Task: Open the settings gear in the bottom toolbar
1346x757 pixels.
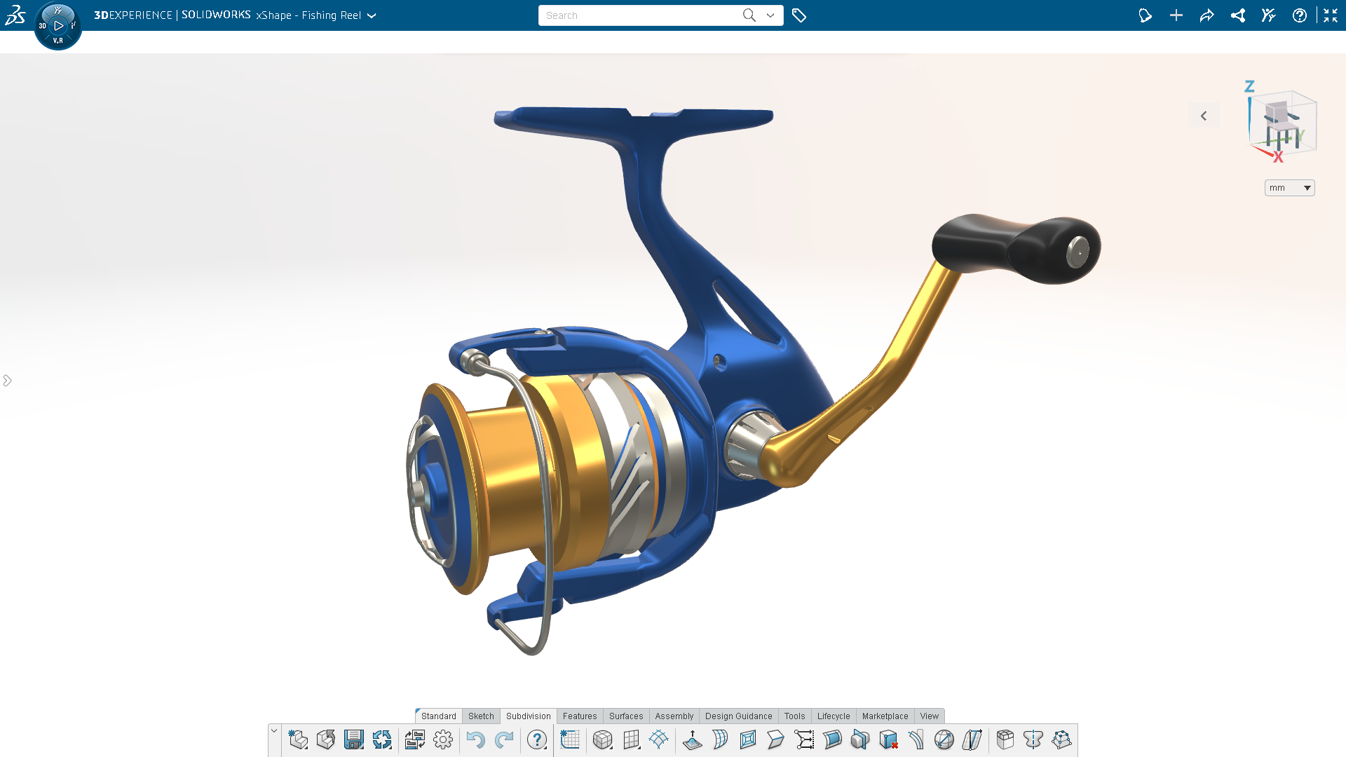Action: pyautogui.click(x=443, y=740)
